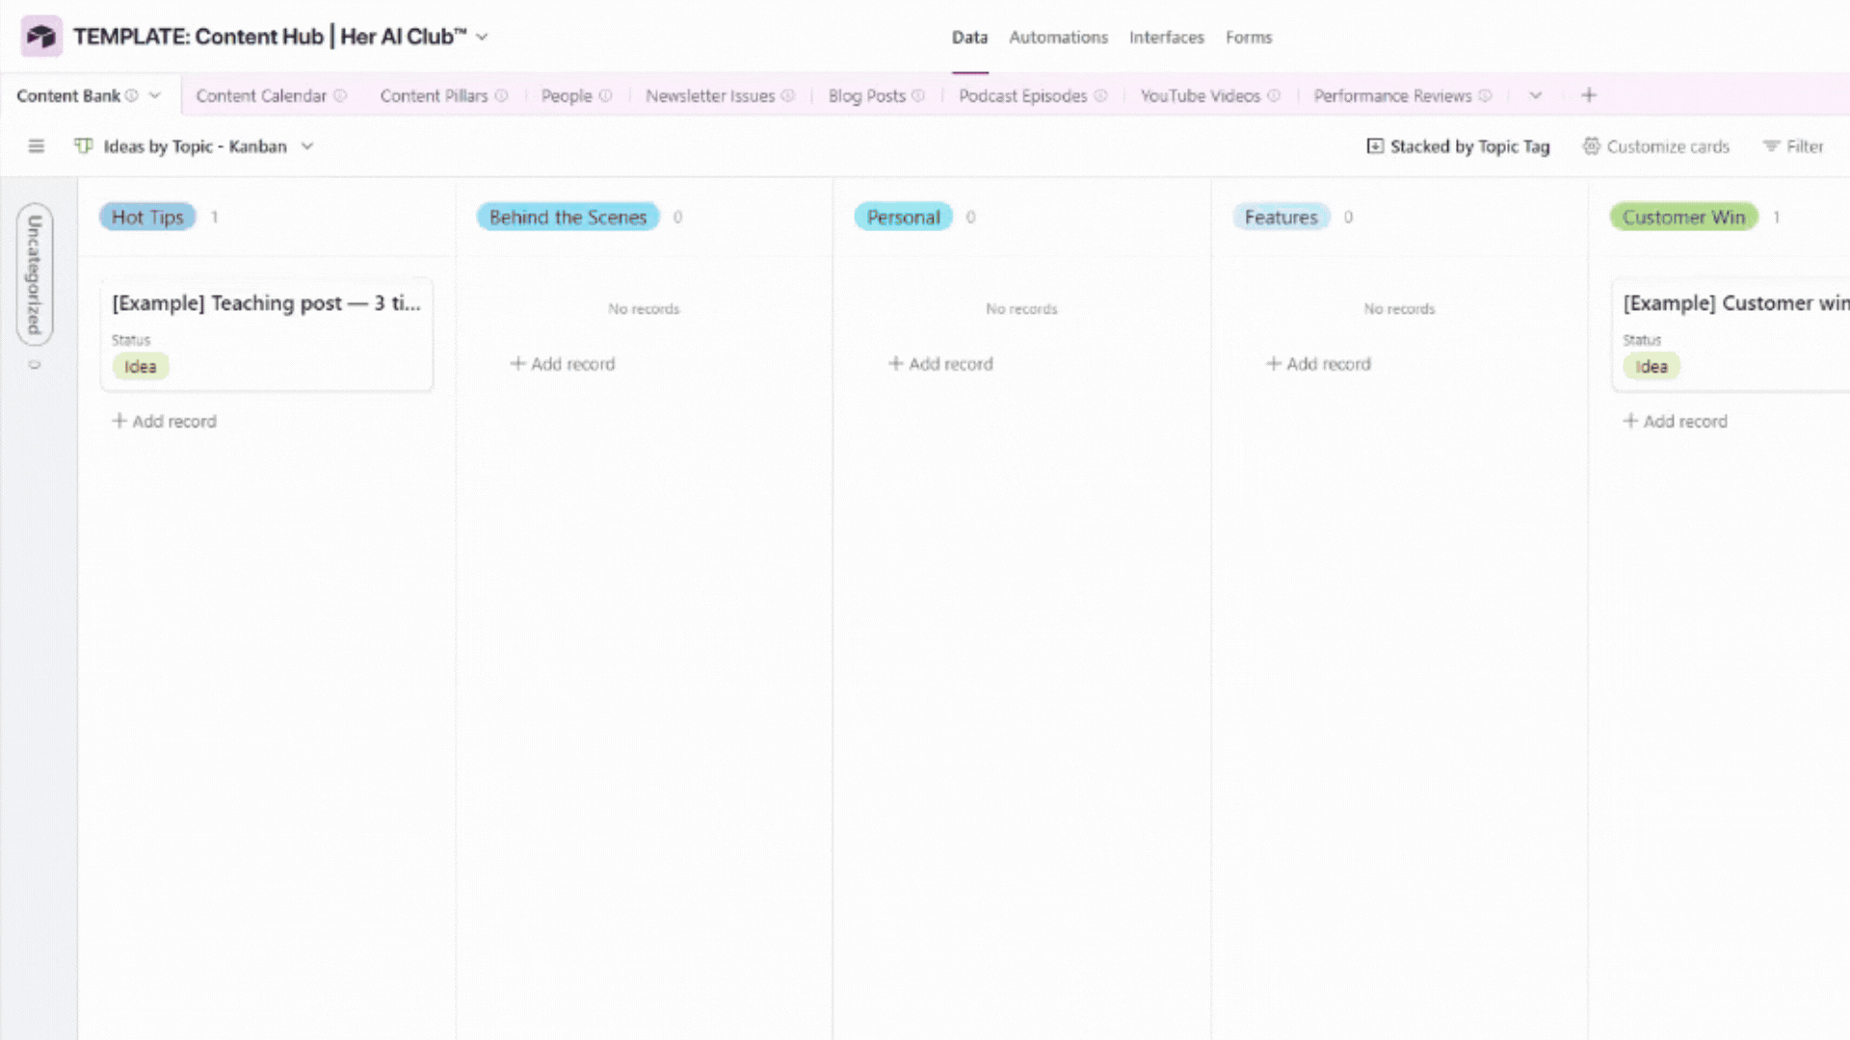Click the Hot Tips record count
1850x1040 pixels.
(214, 217)
